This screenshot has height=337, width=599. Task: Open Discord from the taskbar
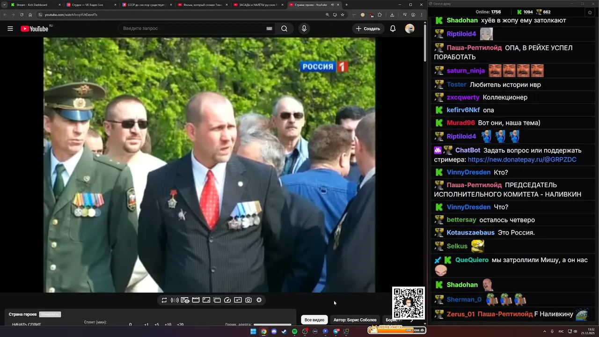click(x=274, y=331)
